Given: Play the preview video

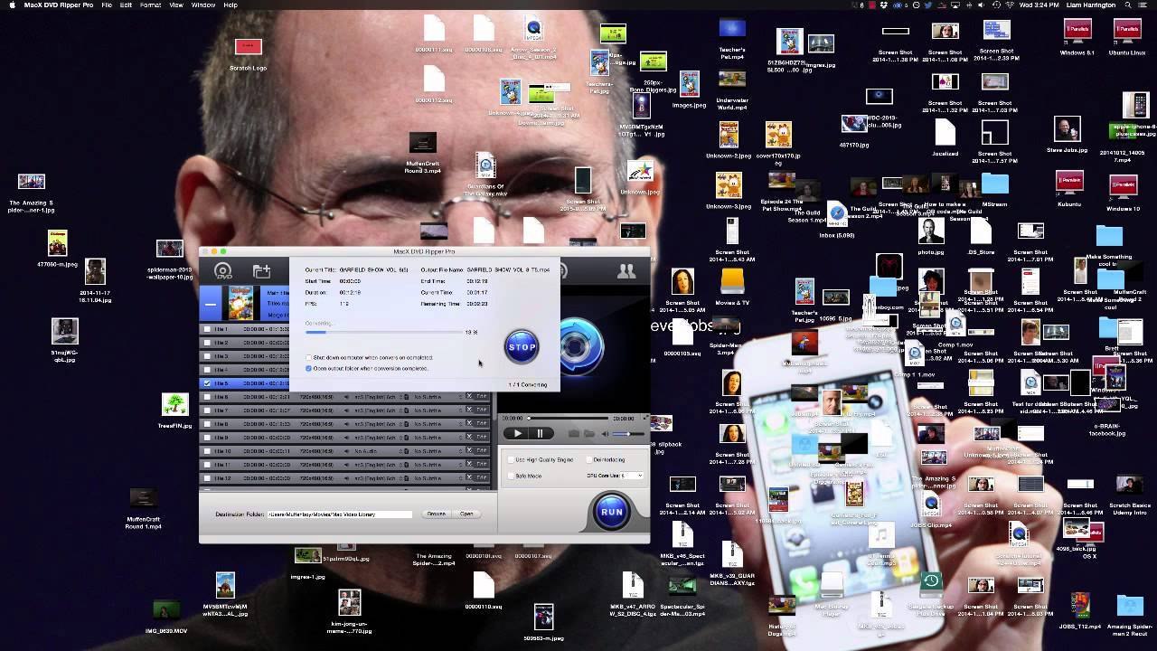Looking at the screenshot, I should coord(518,434).
